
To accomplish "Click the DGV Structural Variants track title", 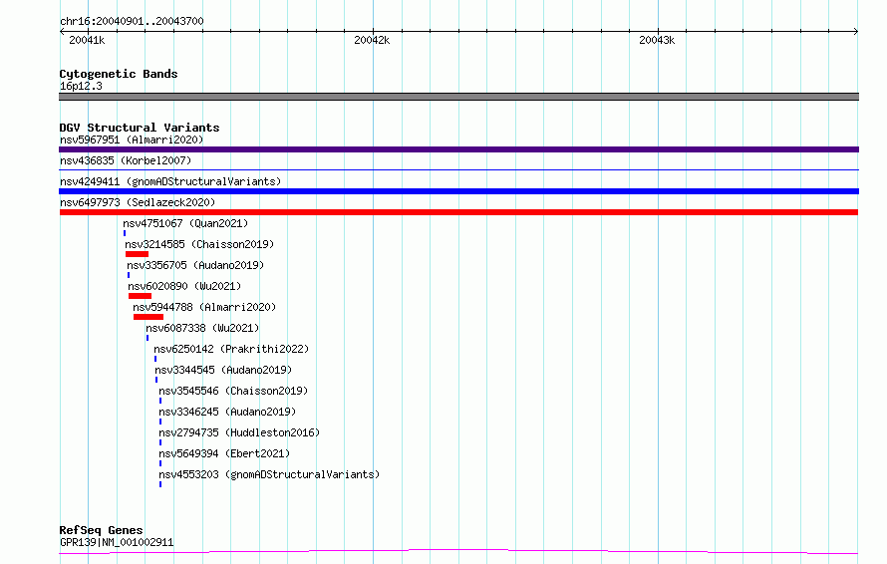I will tap(140, 128).
